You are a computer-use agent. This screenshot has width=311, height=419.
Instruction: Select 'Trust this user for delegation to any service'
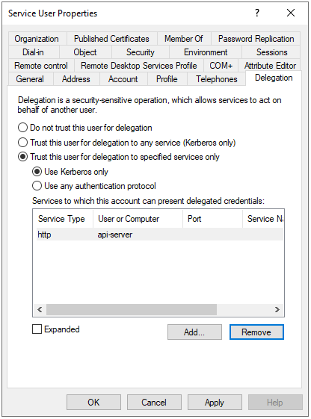pyautogui.click(x=22, y=142)
